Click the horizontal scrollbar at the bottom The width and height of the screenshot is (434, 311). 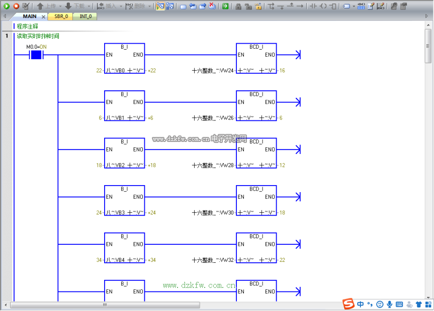pyautogui.click(x=105, y=305)
